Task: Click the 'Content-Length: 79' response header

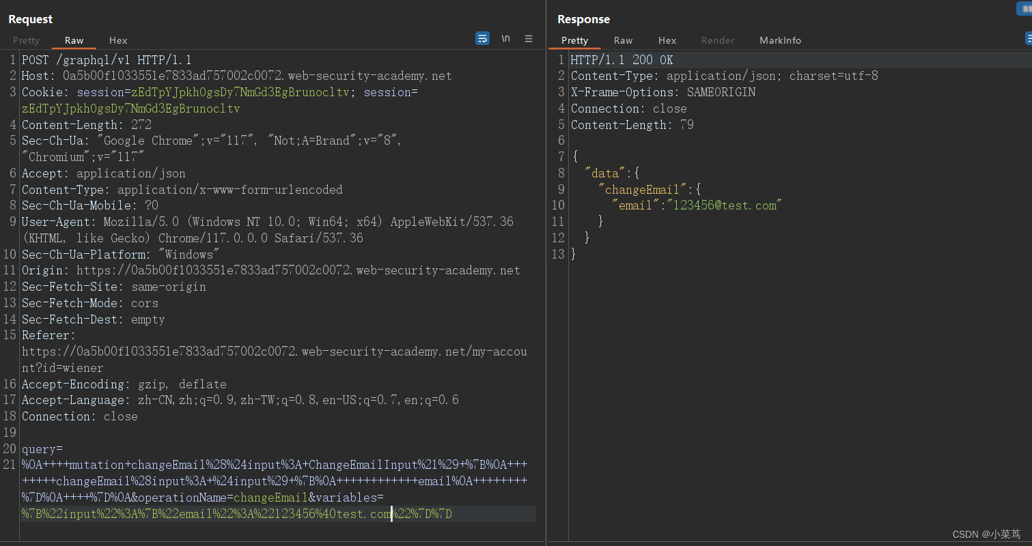Action: tap(632, 125)
